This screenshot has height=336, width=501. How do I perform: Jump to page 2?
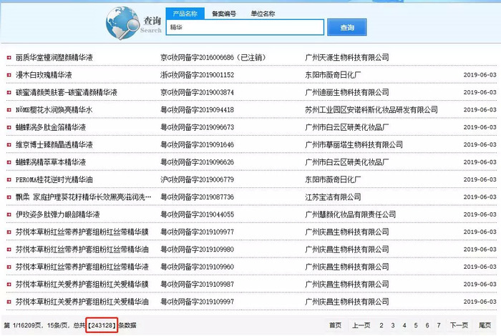[x=381, y=325]
